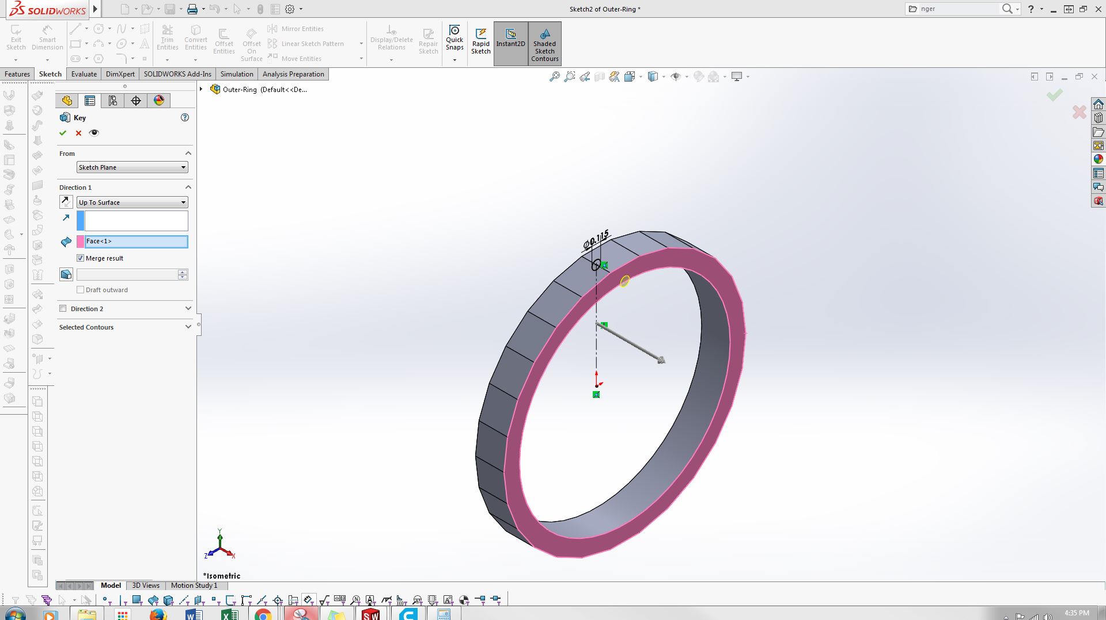The height and width of the screenshot is (620, 1106).
Task: Collapse the From section
Action: pyautogui.click(x=188, y=154)
